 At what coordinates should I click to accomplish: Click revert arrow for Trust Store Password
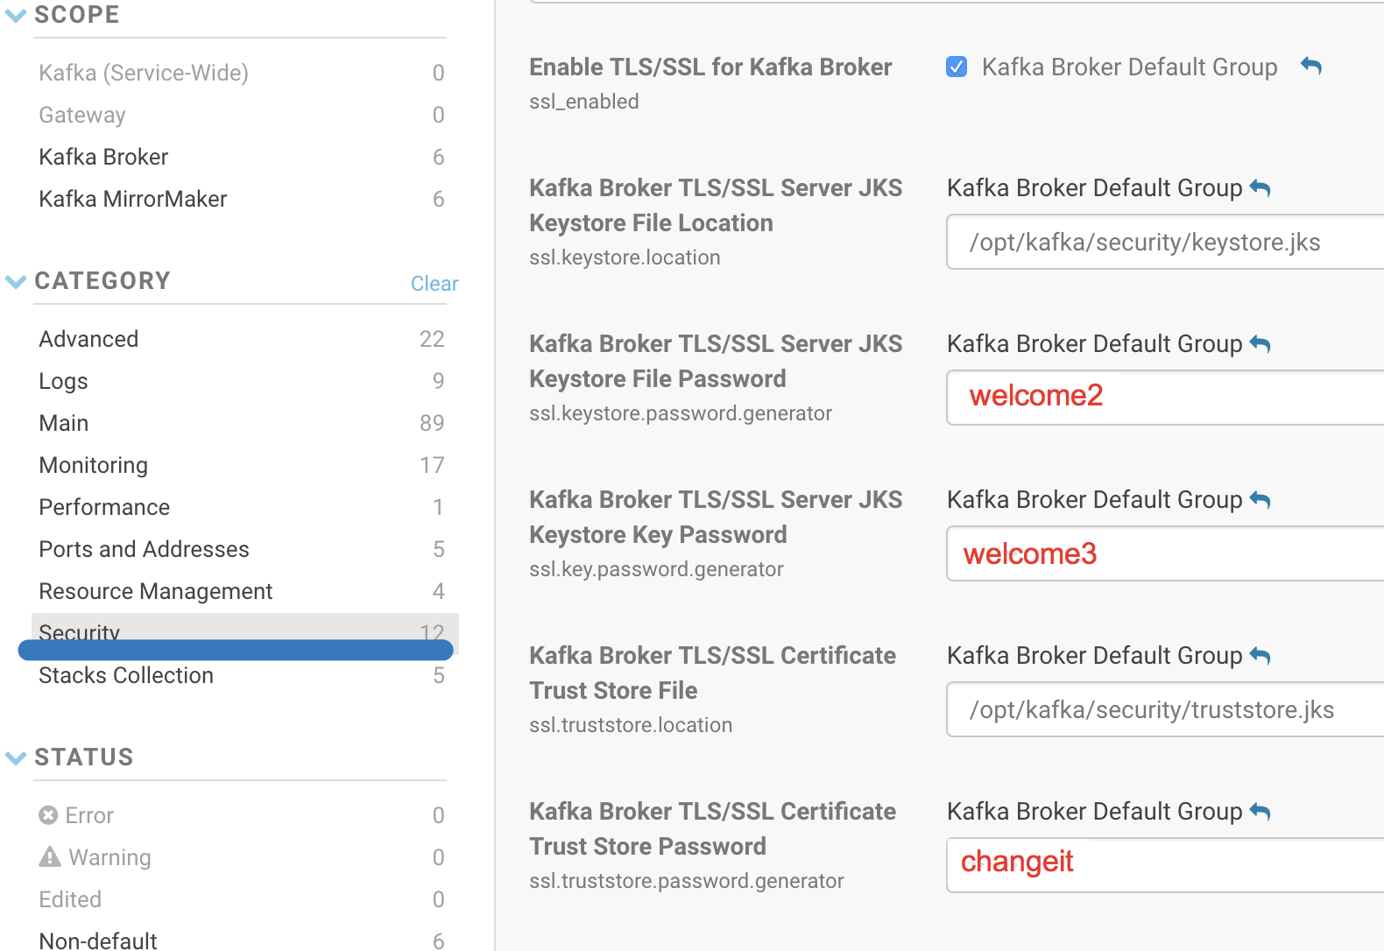[x=1260, y=811]
